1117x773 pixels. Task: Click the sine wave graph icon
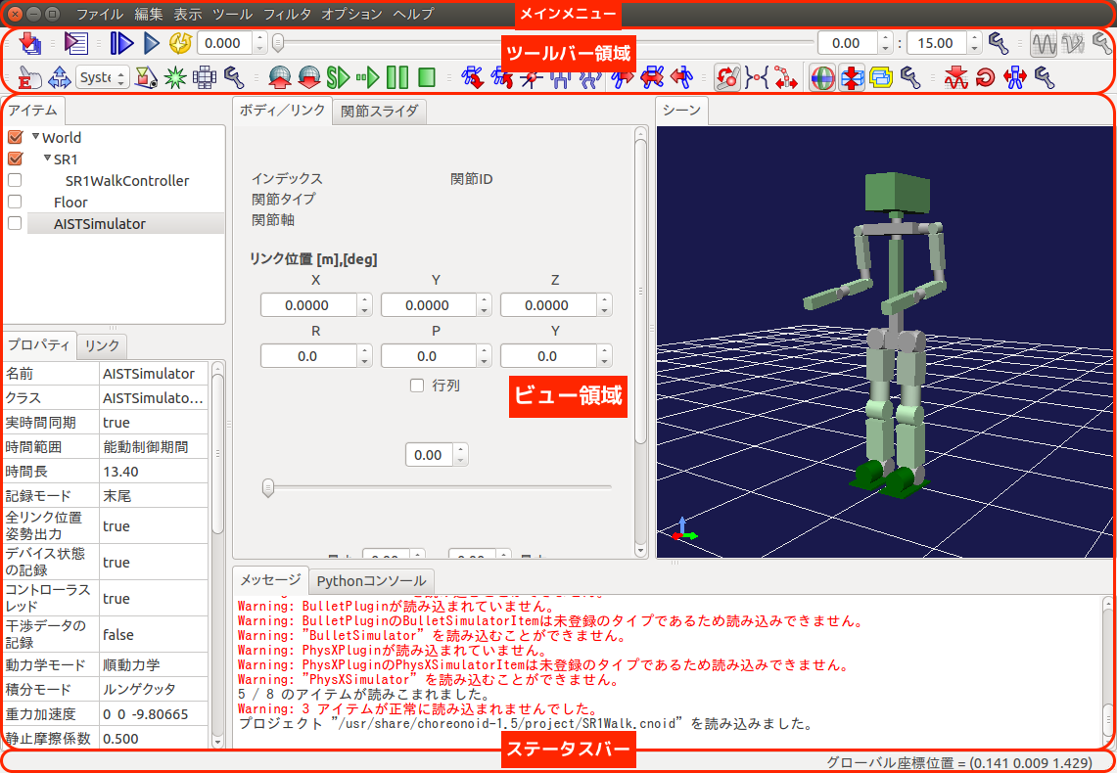click(x=1044, y=44)
